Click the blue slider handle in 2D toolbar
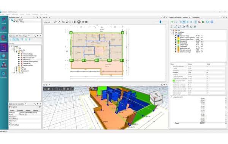Image resolution: width=228 pixels, height=144 pixels. [x=160, y=22]
